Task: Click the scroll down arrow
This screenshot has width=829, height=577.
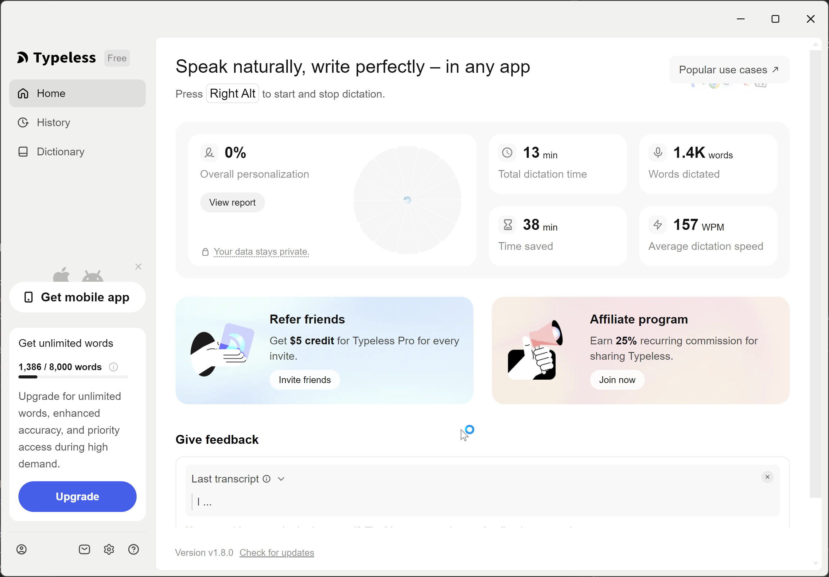Action: click(815, 563)
